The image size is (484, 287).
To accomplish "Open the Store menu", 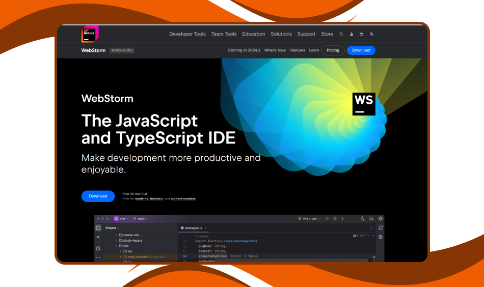I will 327,34.
